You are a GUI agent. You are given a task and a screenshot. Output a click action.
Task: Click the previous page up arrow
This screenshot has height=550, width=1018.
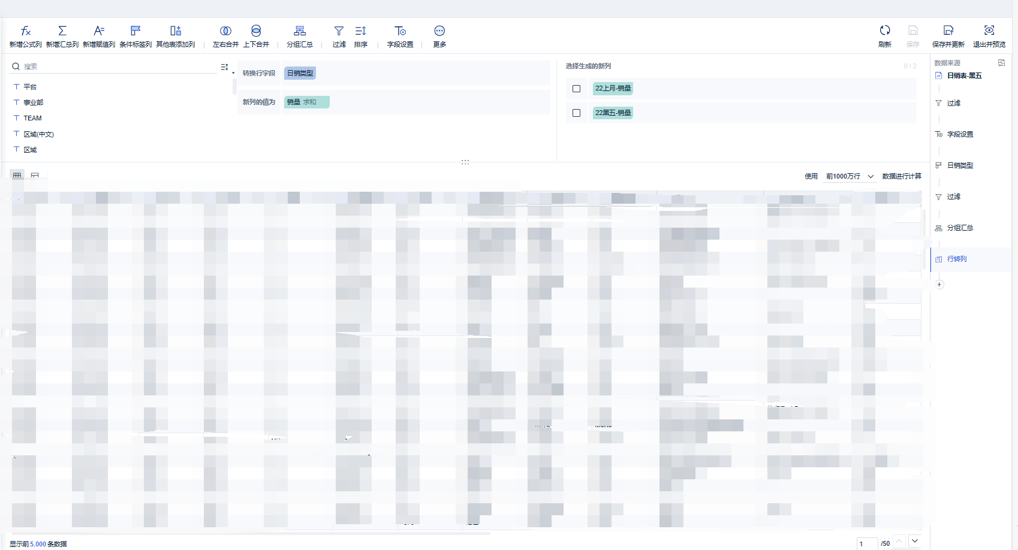[x=899, y=541]
